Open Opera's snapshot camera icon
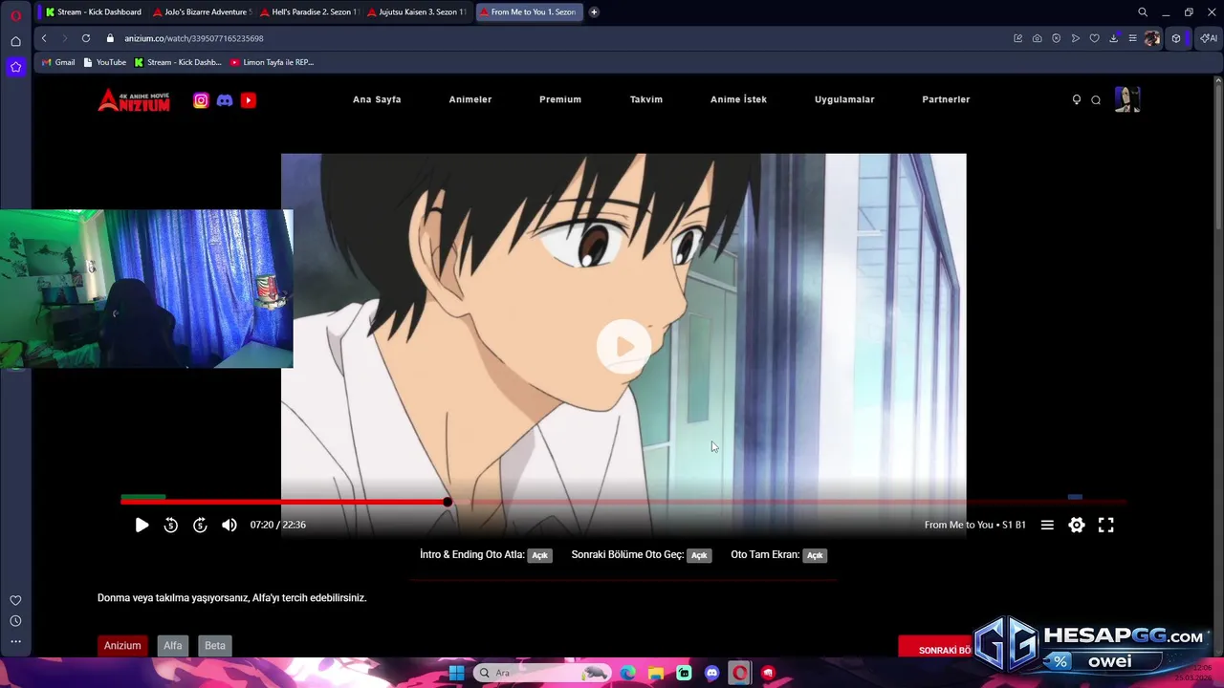Image resolution: width=1224 pixels, height=688 pixels. [x=1038, y=38]
